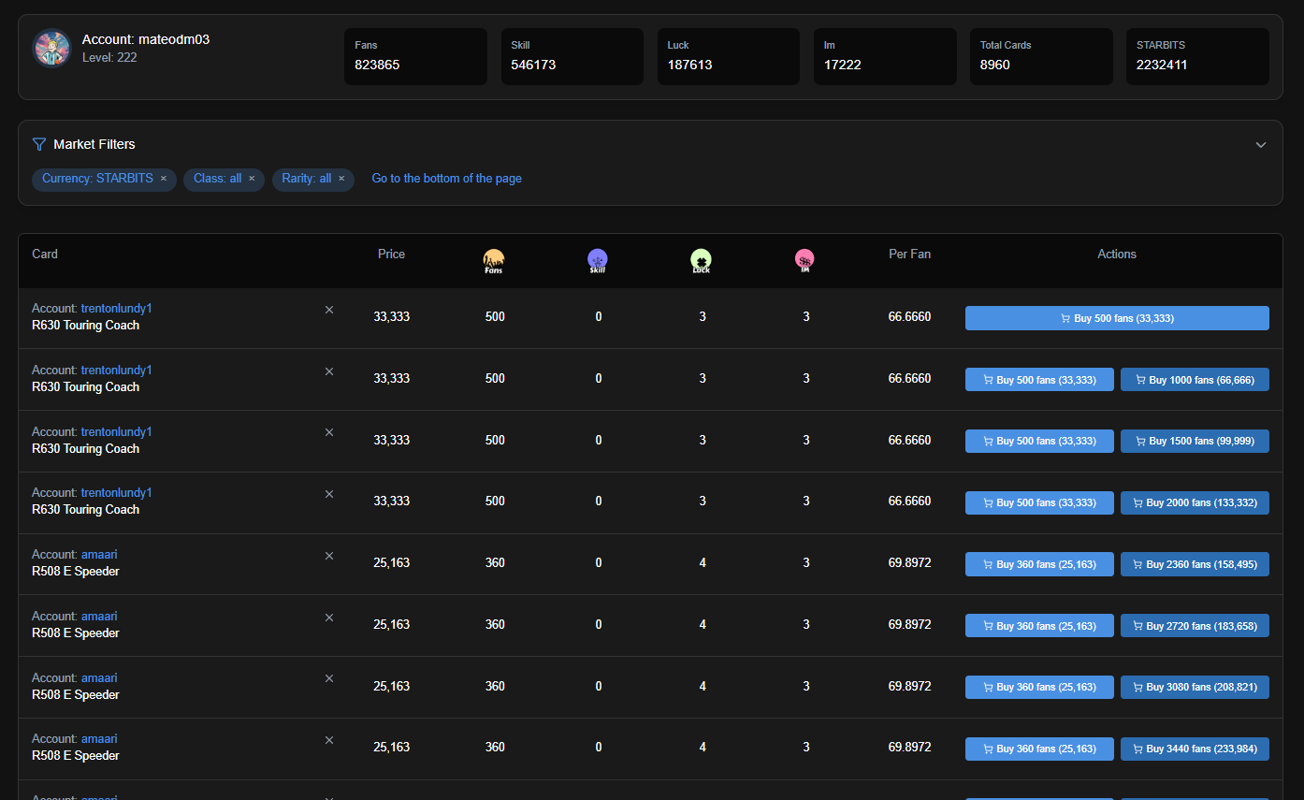Click Buy 500 fans beside Buy 2000 fans button
1304x800 pixels.
(1039, 502)
